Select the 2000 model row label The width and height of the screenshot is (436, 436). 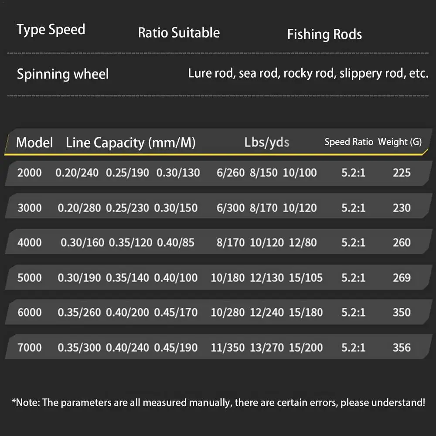(x=30, y=173)
